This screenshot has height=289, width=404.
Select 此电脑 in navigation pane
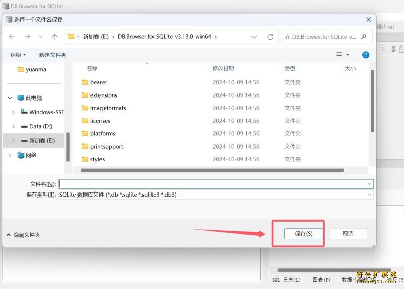coord(30,98)
